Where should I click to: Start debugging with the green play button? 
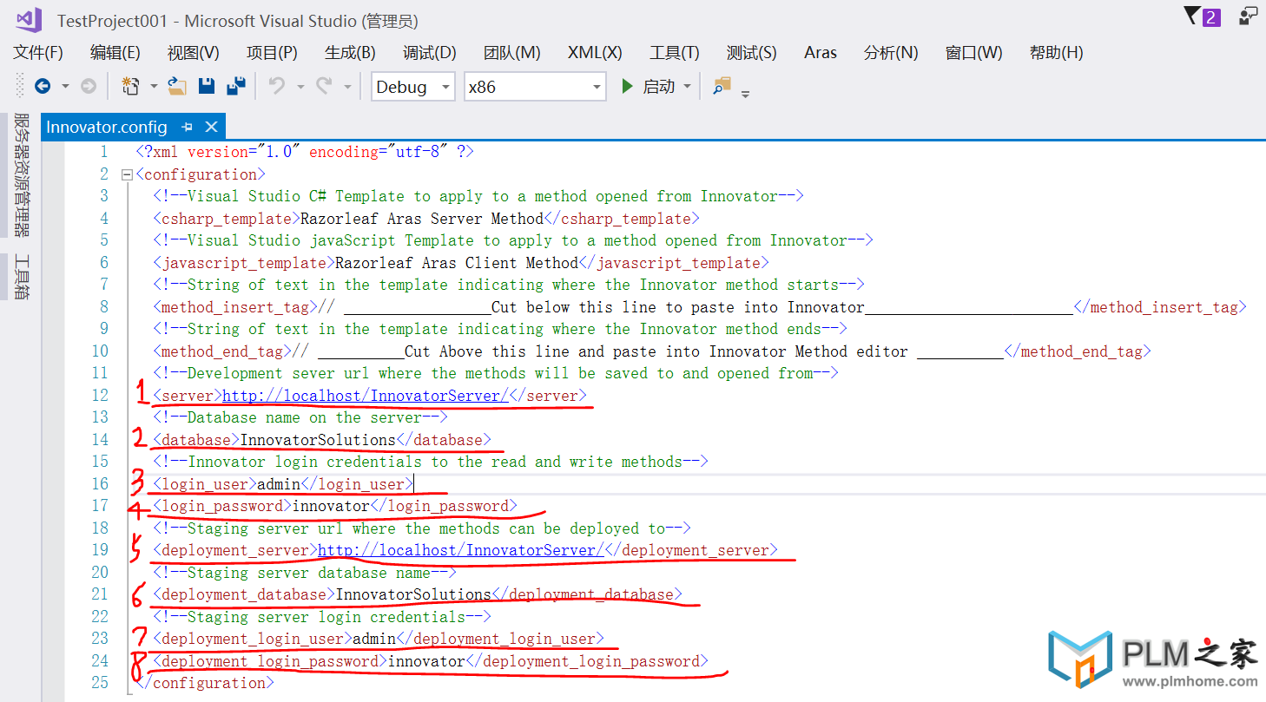[628, 87]
